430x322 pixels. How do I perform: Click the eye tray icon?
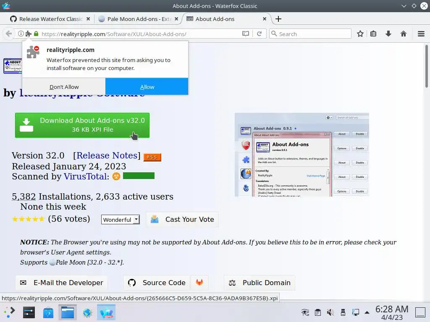tap(305, 312)
